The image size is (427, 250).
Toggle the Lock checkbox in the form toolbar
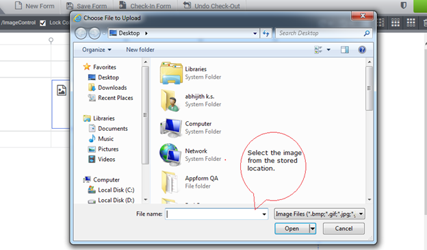tap(42, 23)
